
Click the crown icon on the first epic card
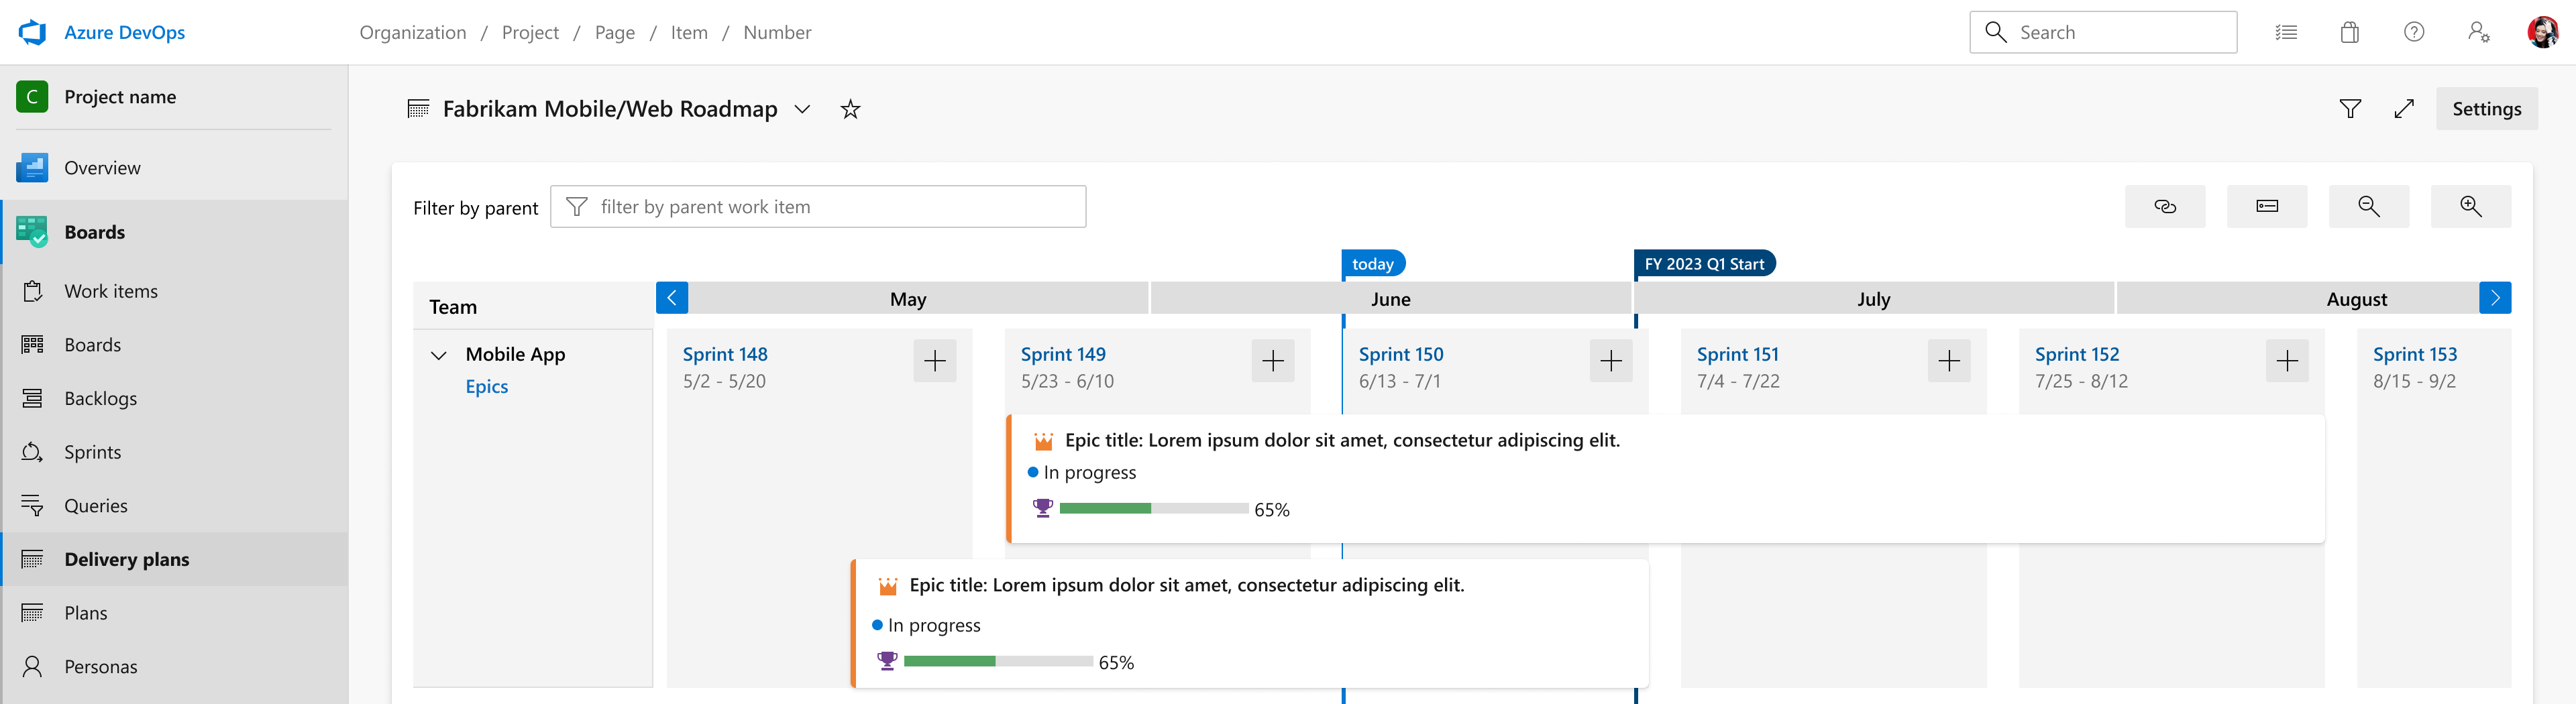point(1043,441)
